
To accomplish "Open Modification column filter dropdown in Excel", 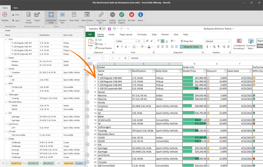I will tap(154, 71).
